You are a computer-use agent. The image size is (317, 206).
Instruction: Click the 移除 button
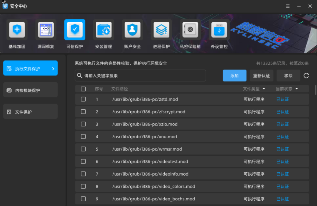288,76
